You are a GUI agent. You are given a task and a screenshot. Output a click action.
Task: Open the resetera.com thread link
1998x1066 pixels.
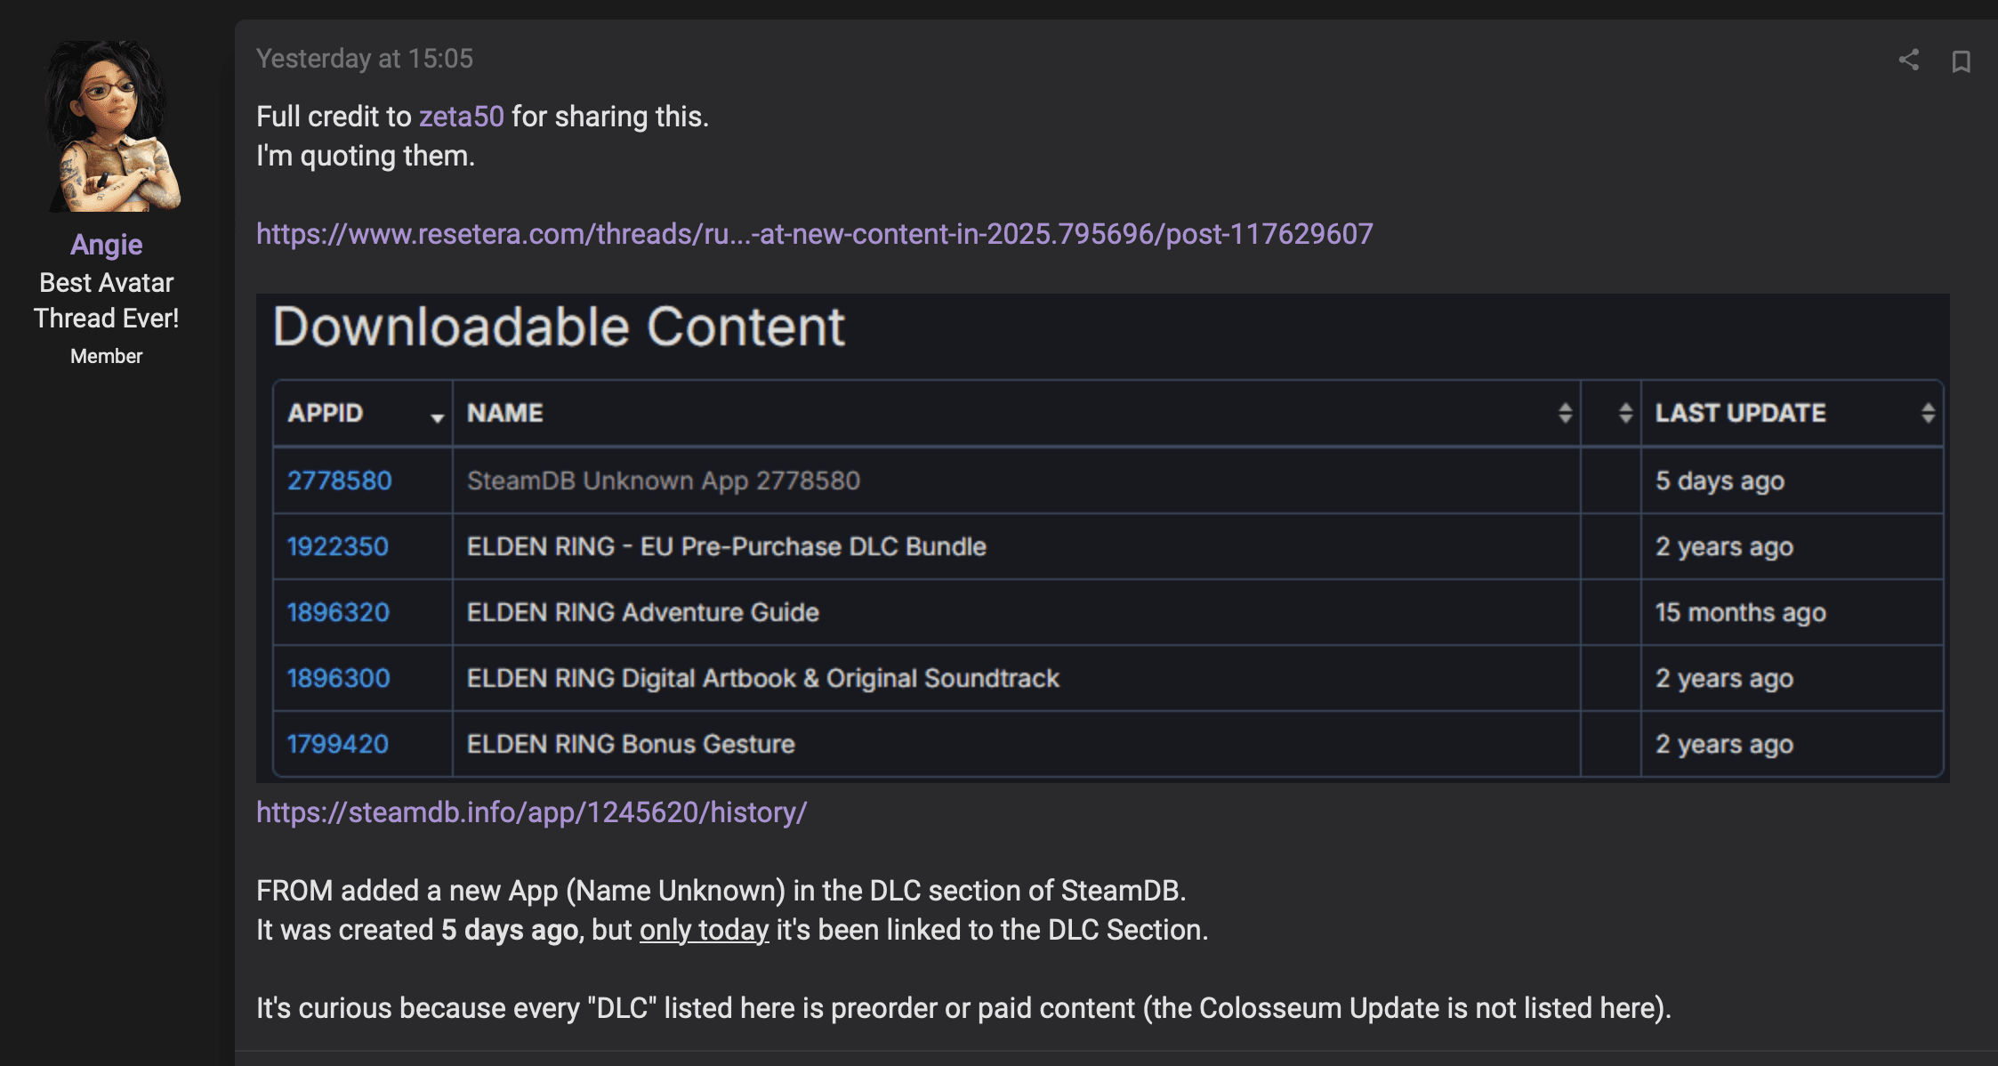point(815,233)
